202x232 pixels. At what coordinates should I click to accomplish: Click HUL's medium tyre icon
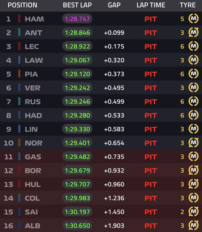coord(193,184)
